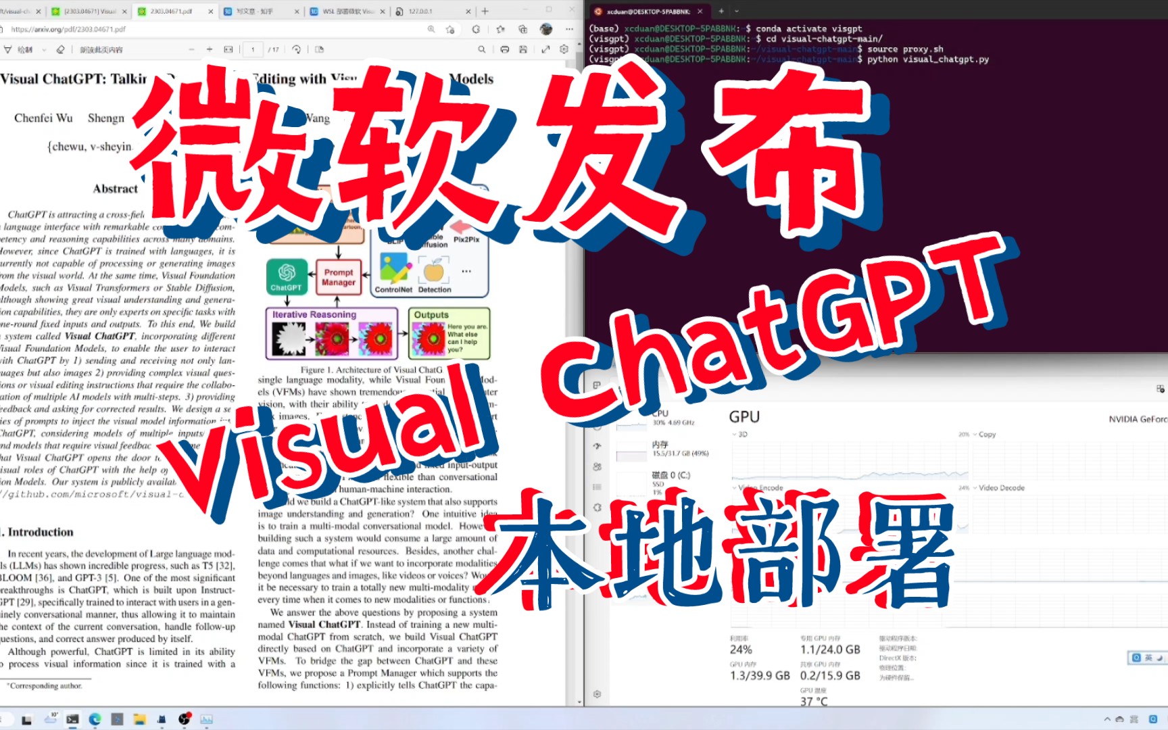Open the Favorites list
Image resolution: width=1168 pixels, height=730 pixels.
coord(501,30)
